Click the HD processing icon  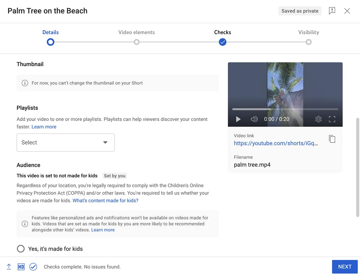[x=21, y=266]
